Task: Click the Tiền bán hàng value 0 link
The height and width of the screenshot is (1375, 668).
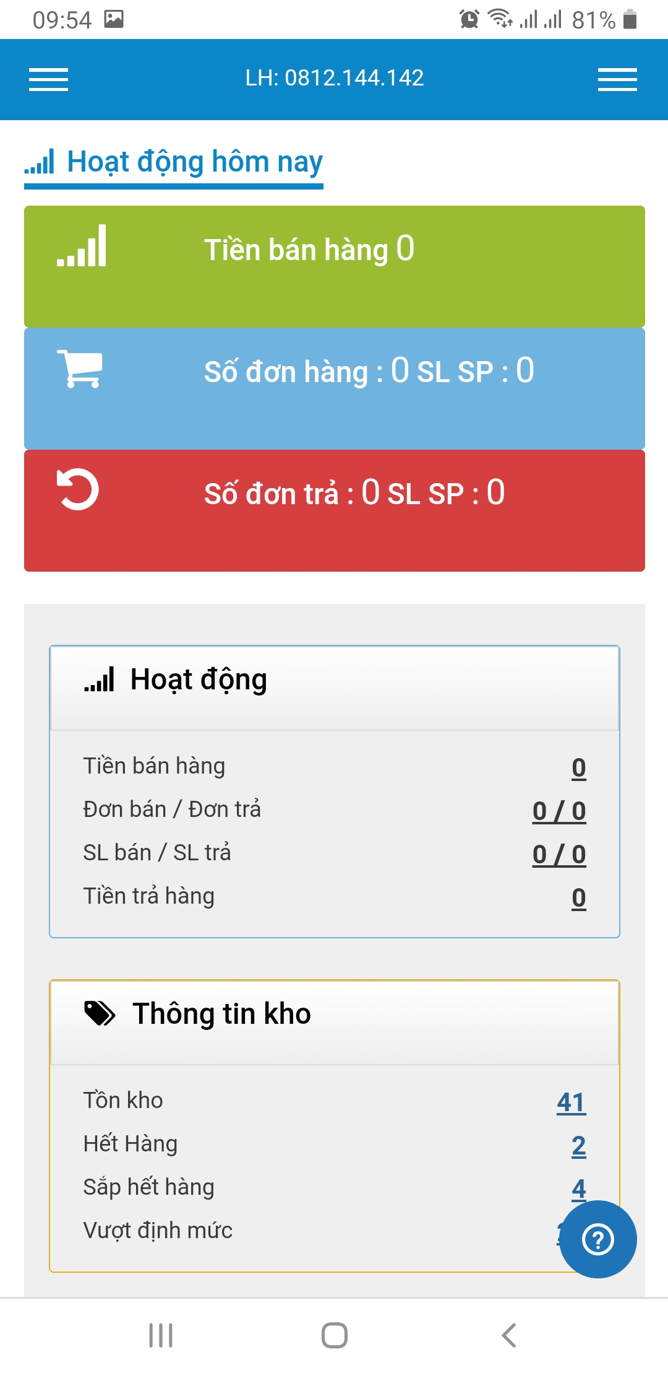Action: [x=578, y=768]
